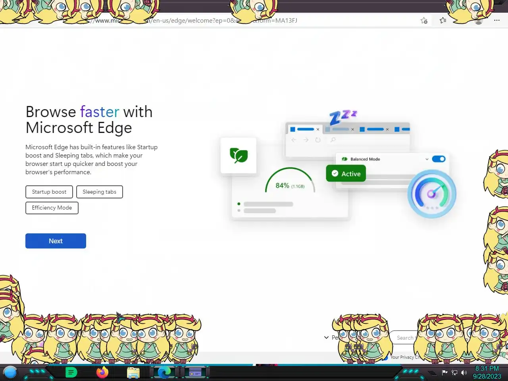This screenshot has height=381, width=508.
Task: Click the blue Next button
Action: click(56, 241)
